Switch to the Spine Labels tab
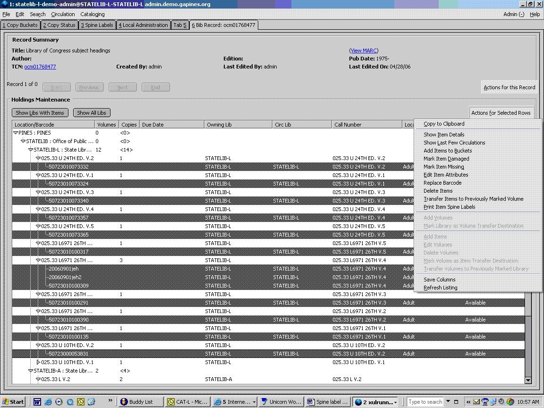The image size is (544, 408). click(x=97, y=25)
